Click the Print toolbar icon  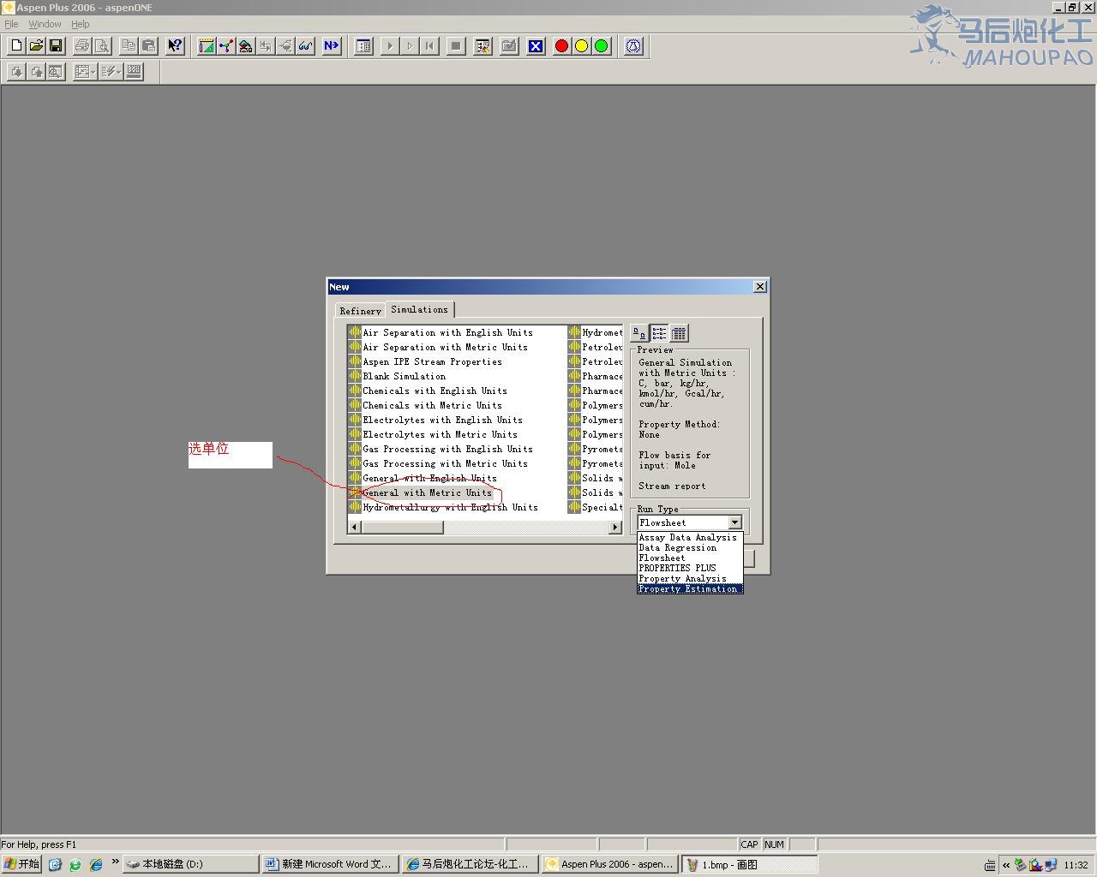click(82, 46)
